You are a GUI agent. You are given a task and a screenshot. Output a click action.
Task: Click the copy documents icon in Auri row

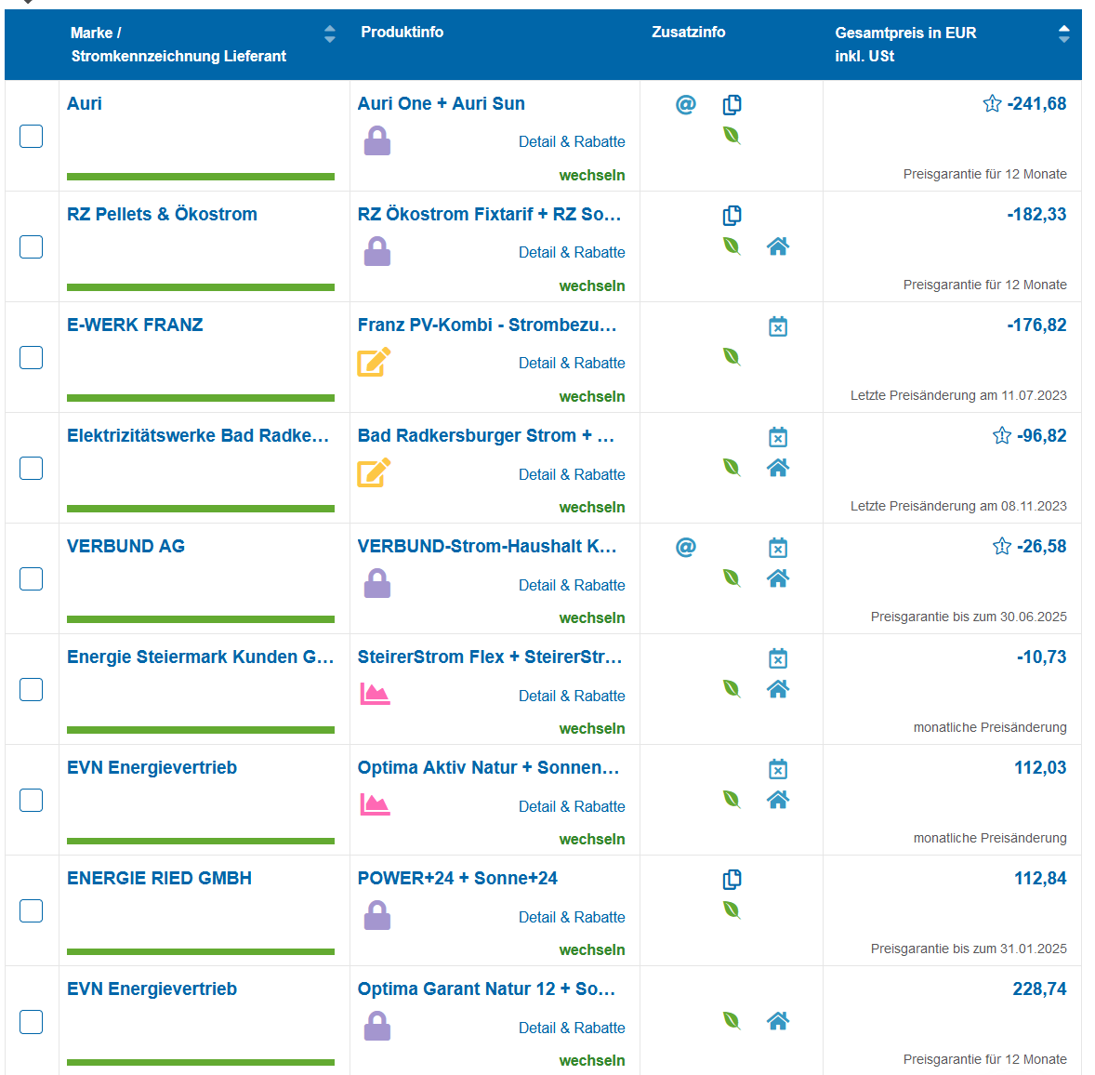[x=732, y=105]
